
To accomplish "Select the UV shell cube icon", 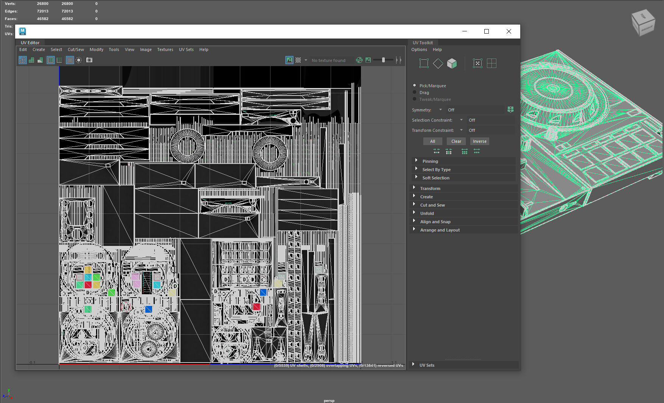I will (x=452, y=63).
